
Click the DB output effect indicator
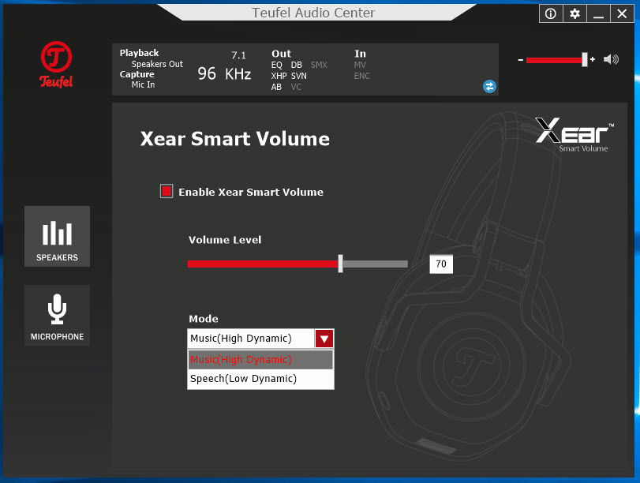pos(297,65)
